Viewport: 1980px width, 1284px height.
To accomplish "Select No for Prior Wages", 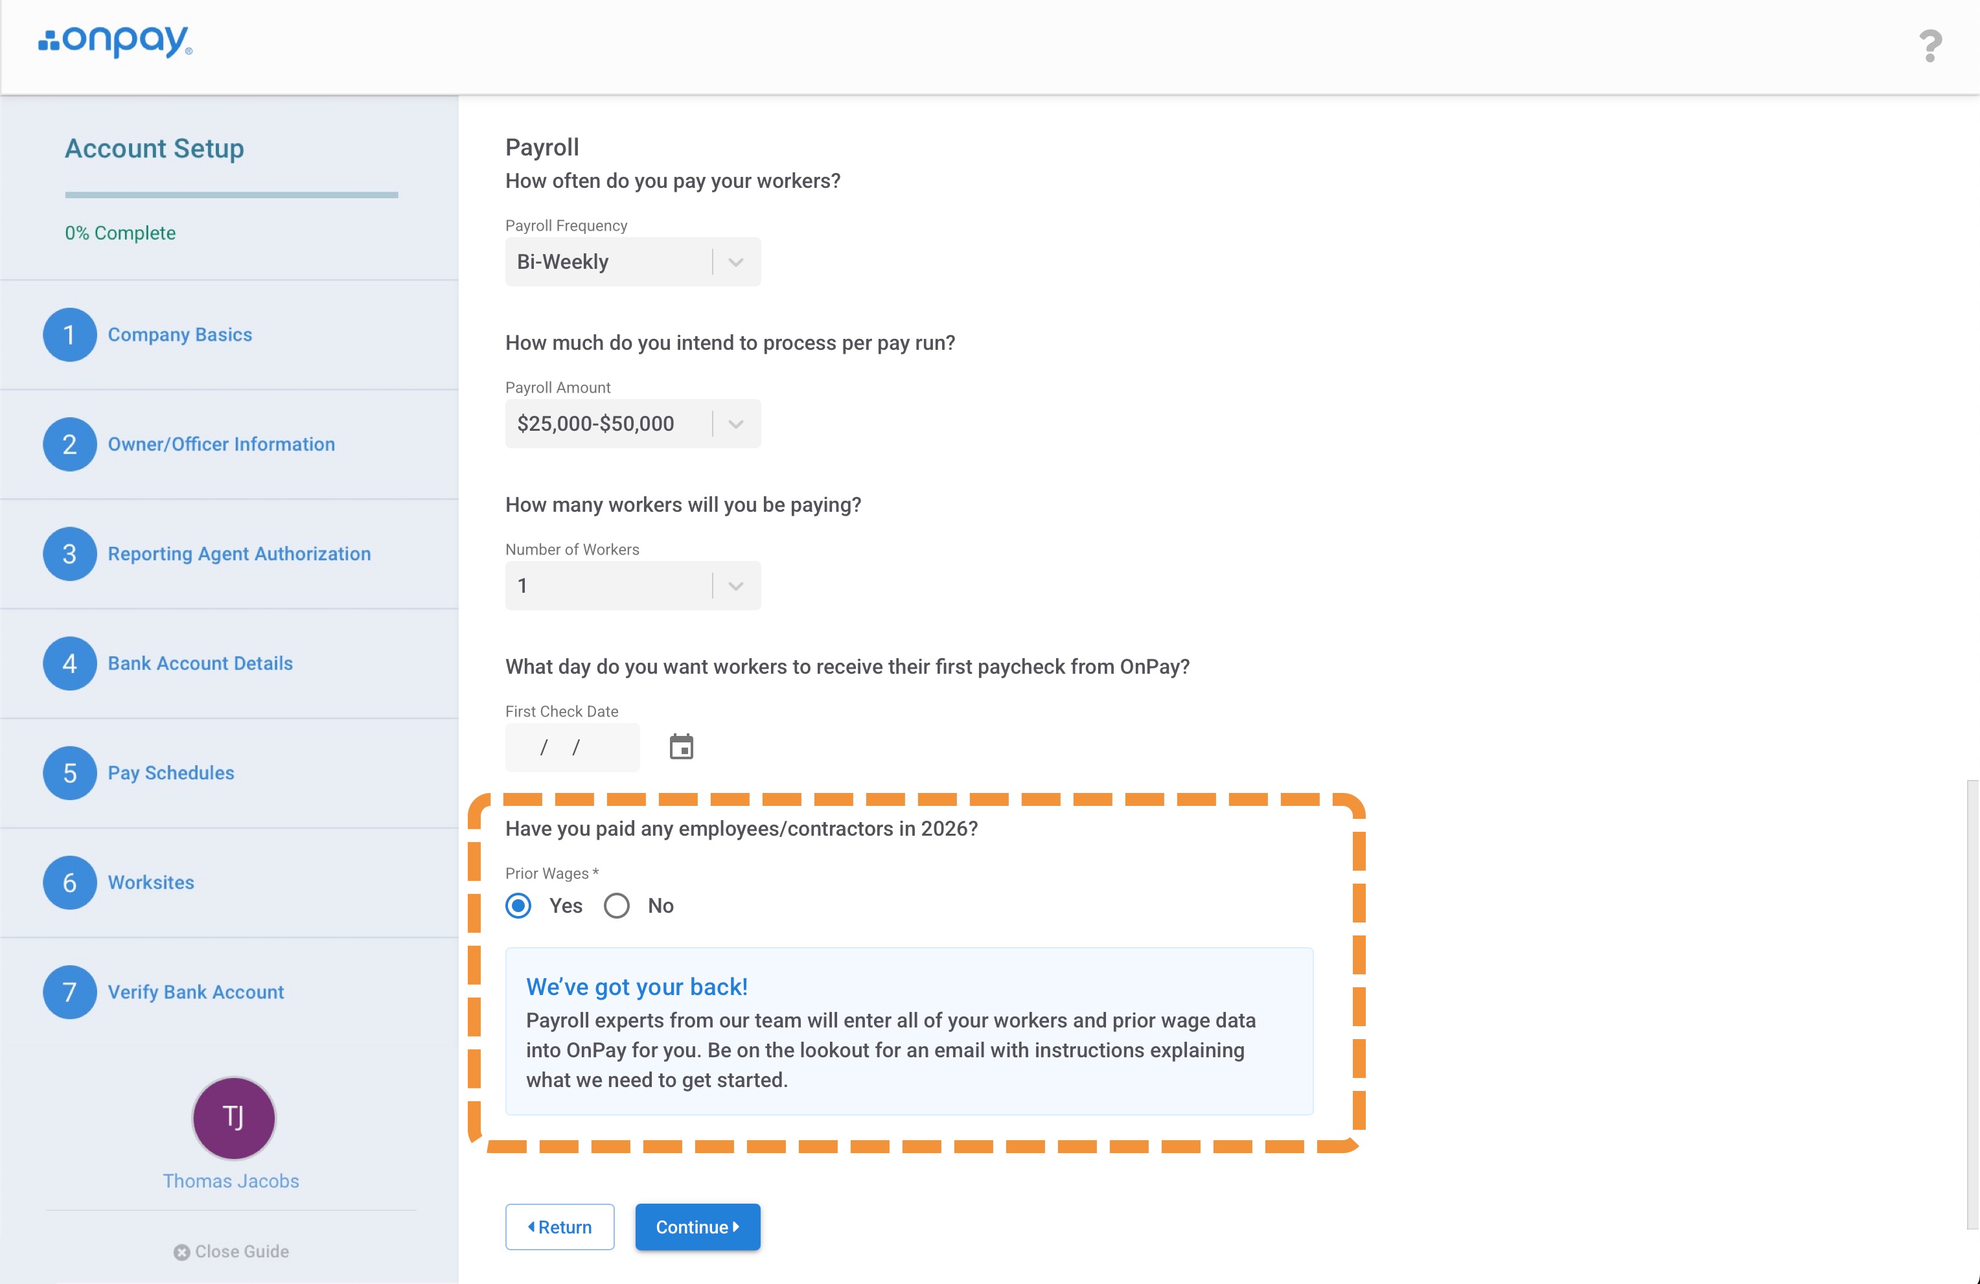I will 616,906.
